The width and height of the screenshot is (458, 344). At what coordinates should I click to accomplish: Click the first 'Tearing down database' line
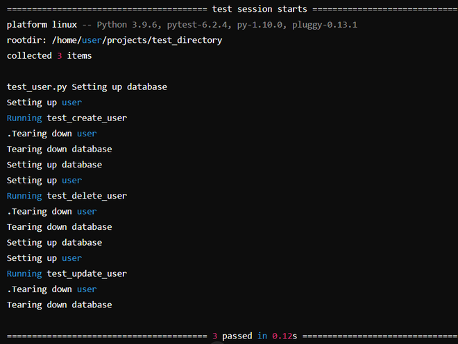(x=59, y=150)
